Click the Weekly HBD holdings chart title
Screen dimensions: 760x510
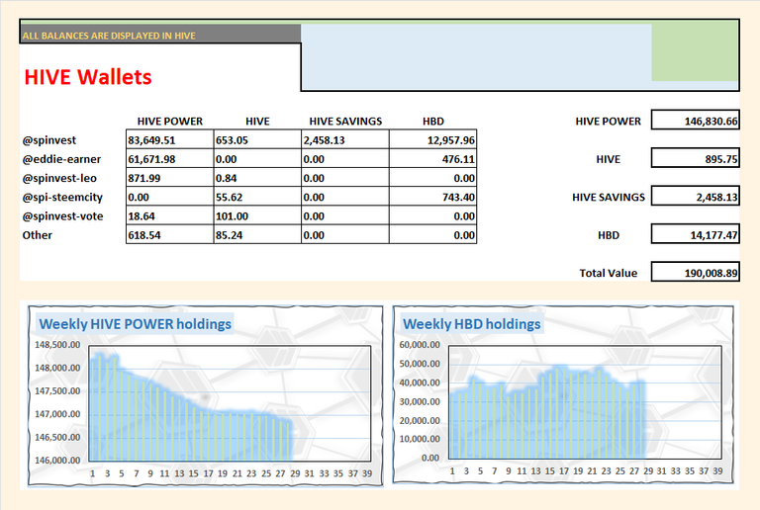472,324
